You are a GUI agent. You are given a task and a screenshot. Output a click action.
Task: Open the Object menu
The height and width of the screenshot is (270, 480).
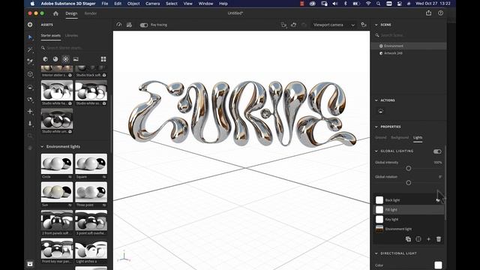tap(133, 4)
